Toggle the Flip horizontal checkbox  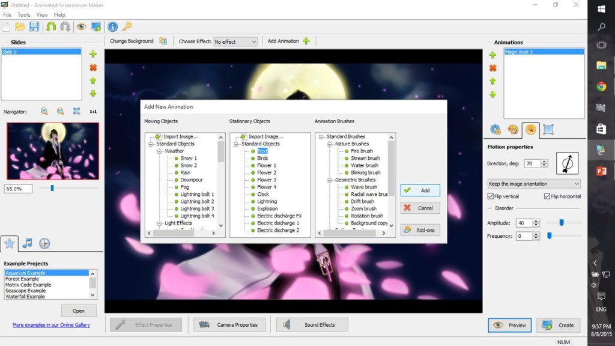[x=547, y=196]
